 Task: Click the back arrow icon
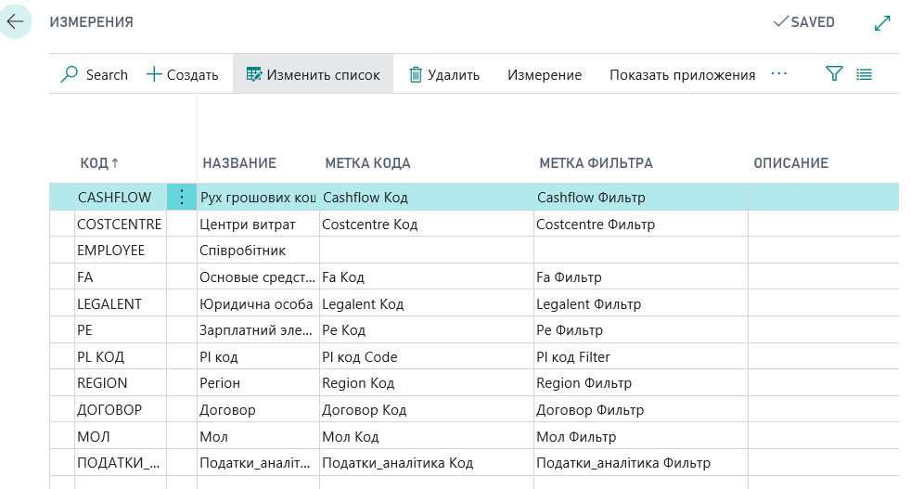[16, 21]
